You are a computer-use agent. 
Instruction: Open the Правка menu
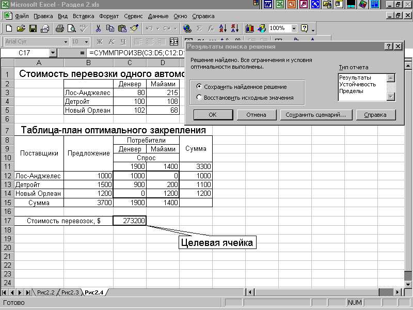(43, 16)
